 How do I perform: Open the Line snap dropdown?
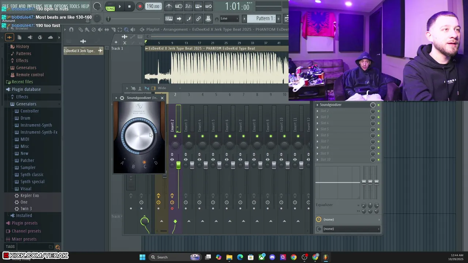point(229,19)
